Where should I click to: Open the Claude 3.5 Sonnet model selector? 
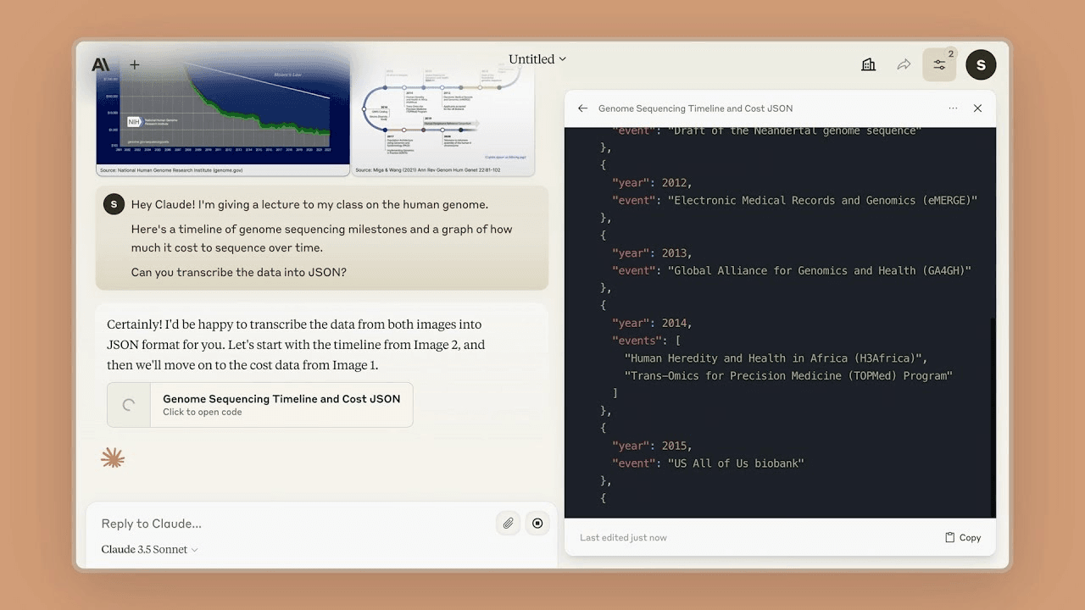(149, 550)
